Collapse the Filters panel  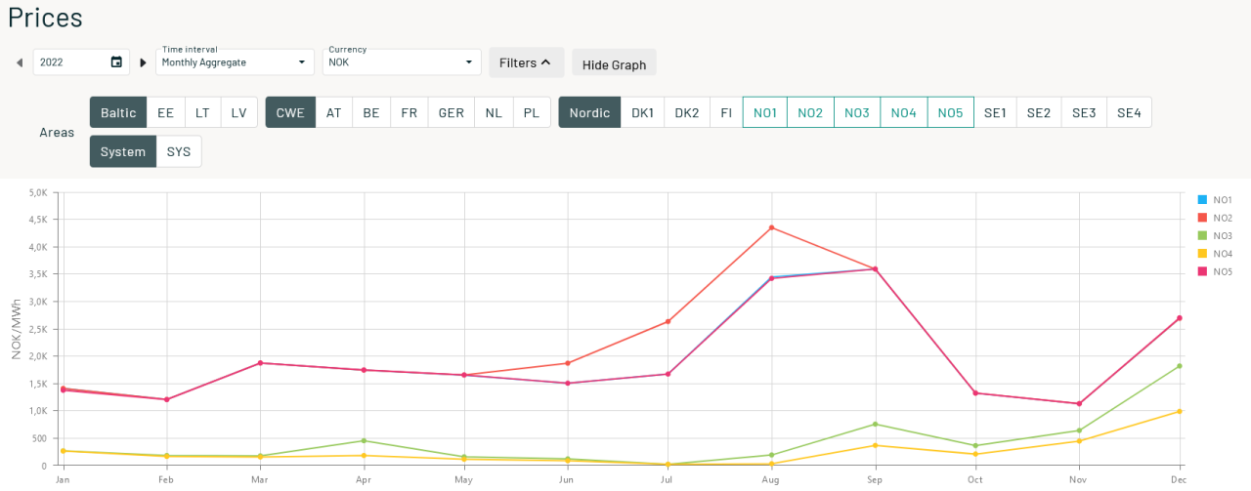526,62
